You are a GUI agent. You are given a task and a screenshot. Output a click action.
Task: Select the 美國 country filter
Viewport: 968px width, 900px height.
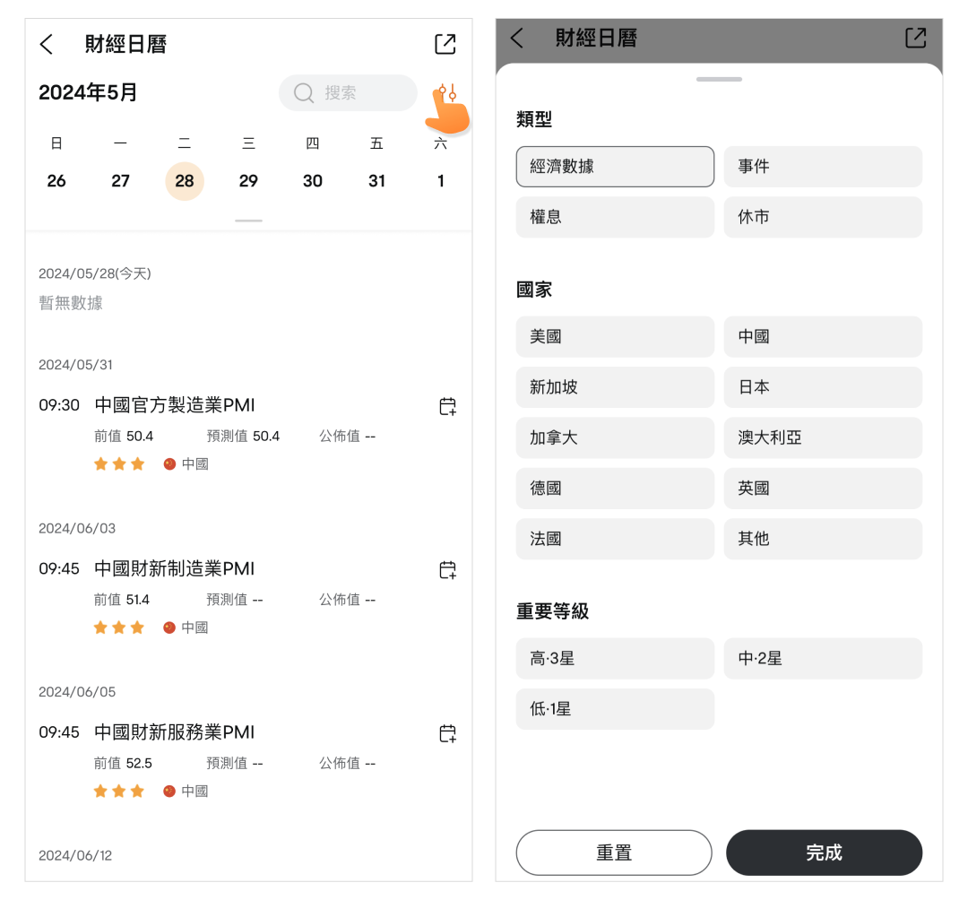[x=615, y=337]
